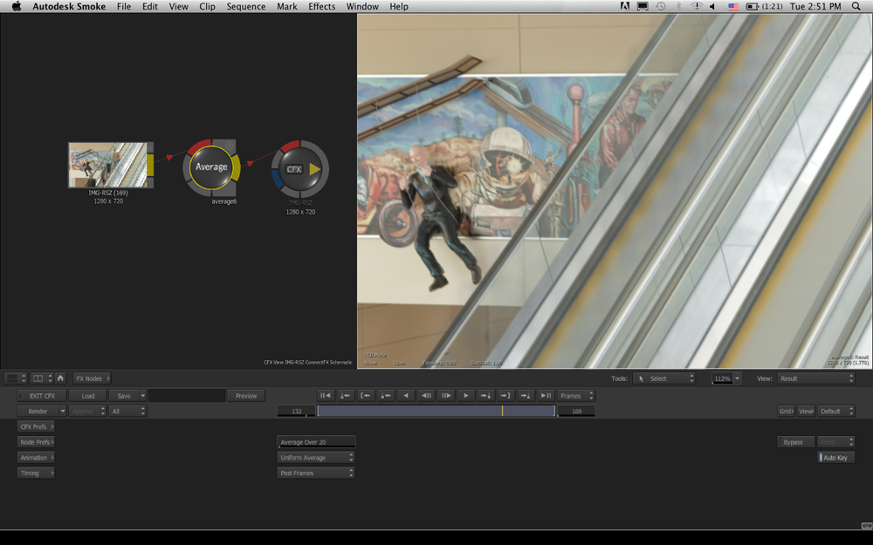Viewport: 873px width, 545px height.
Task: Select the Average node in schematic
Action: click(210, 167)
